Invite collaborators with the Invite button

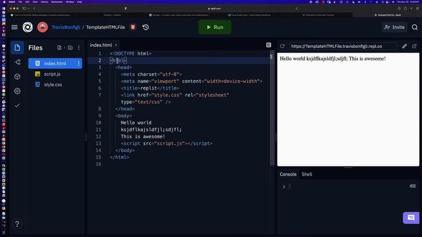[x=394, y=27]
